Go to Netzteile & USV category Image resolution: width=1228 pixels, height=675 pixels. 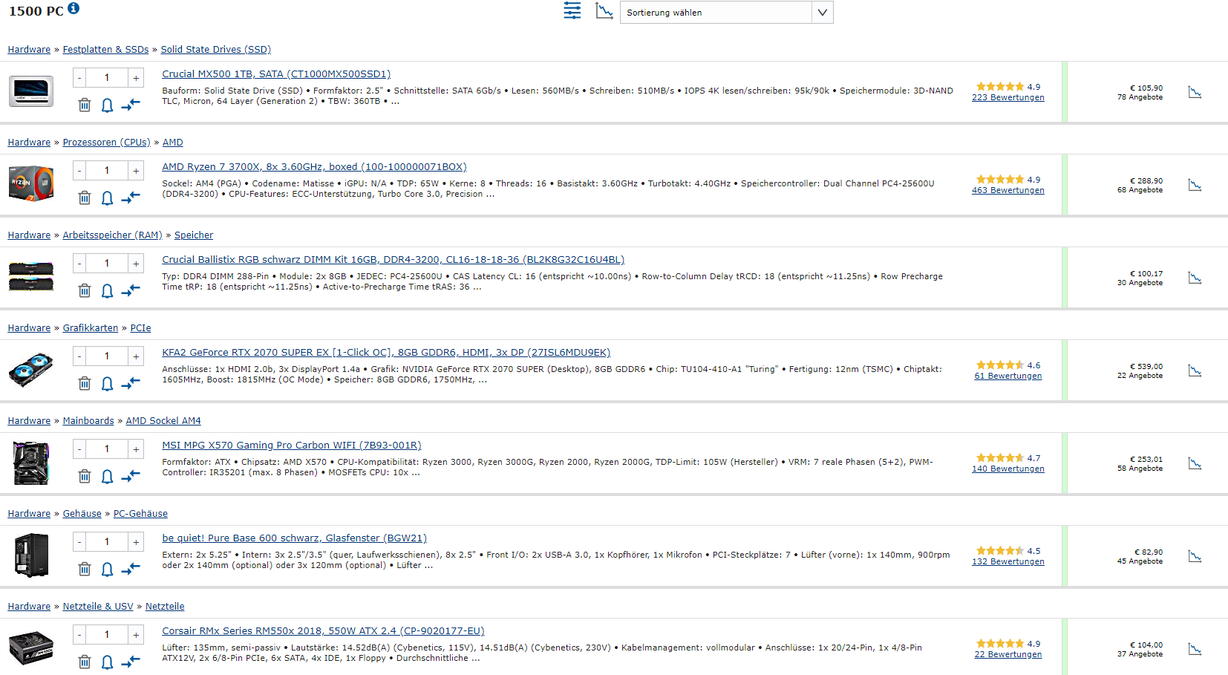tap(98, 606)
